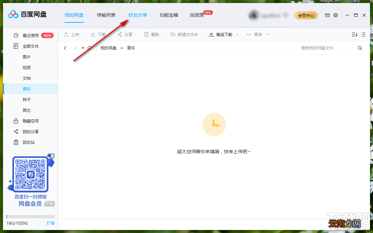Open the mail message icon
Image resolution: width=373 pixels, height=233 pixels.
point(327,15)
